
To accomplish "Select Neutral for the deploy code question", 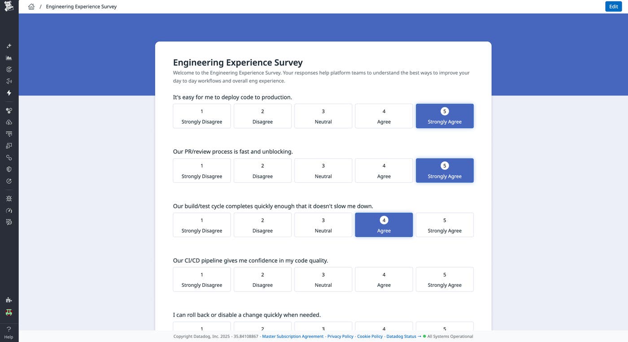I will [323, 116].
